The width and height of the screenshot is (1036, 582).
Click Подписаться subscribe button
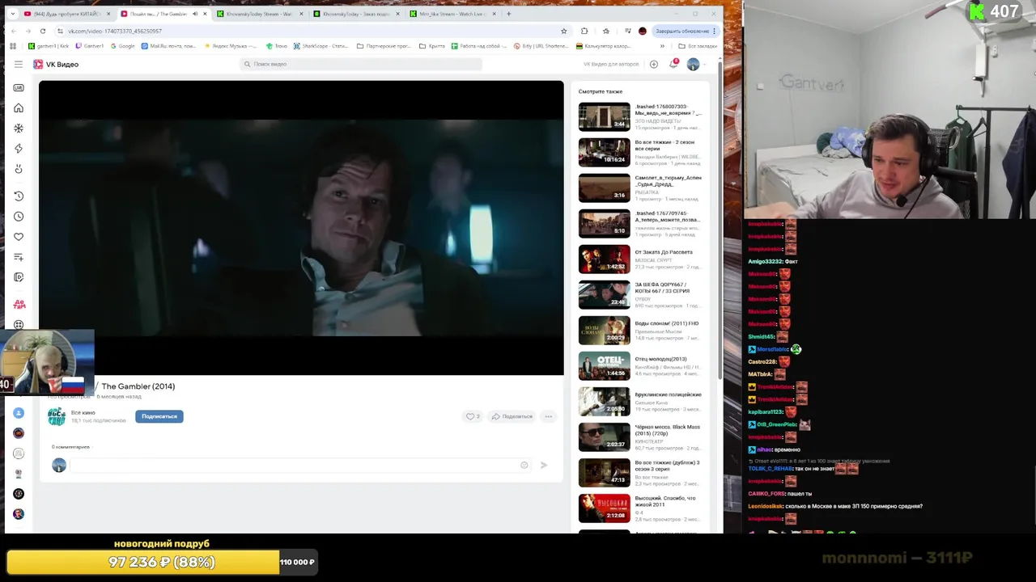159,416
